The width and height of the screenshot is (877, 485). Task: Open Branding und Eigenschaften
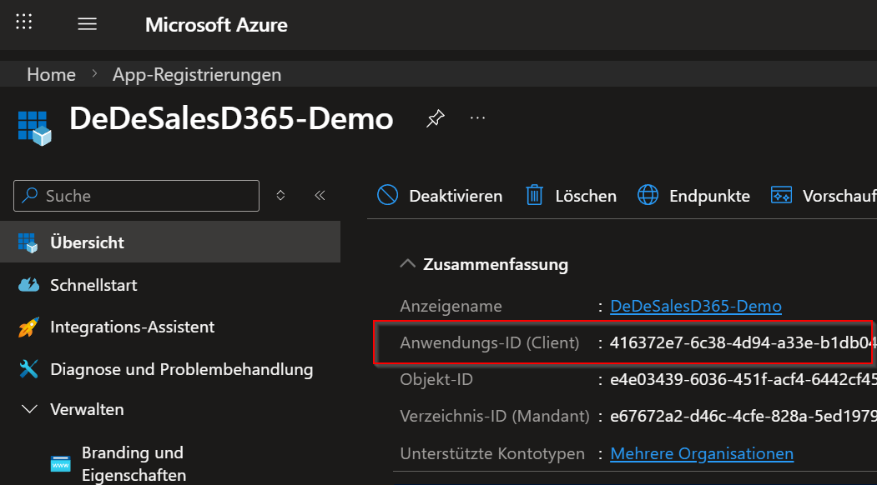pos(134,463)
